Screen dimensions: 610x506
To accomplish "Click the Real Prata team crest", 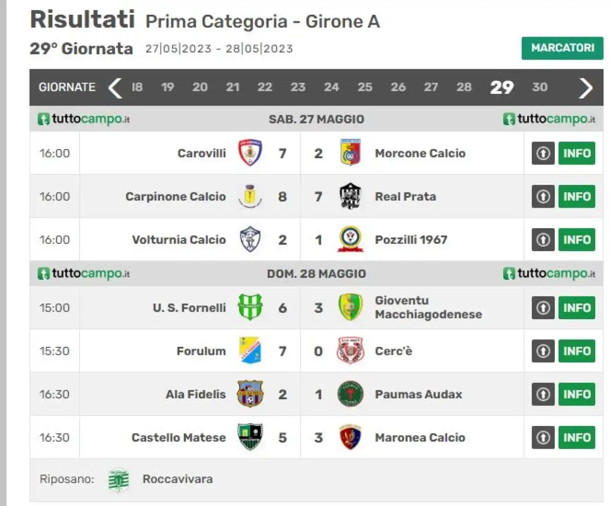I will pyautogui.click(x=350, y=196).
